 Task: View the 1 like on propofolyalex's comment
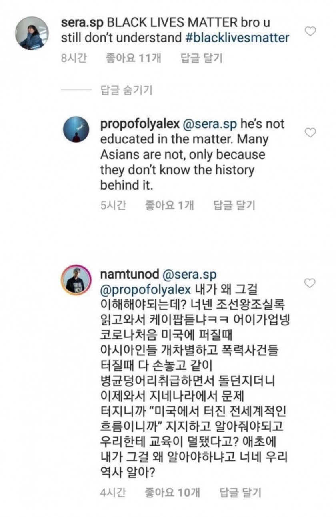[x=169, y=206]
